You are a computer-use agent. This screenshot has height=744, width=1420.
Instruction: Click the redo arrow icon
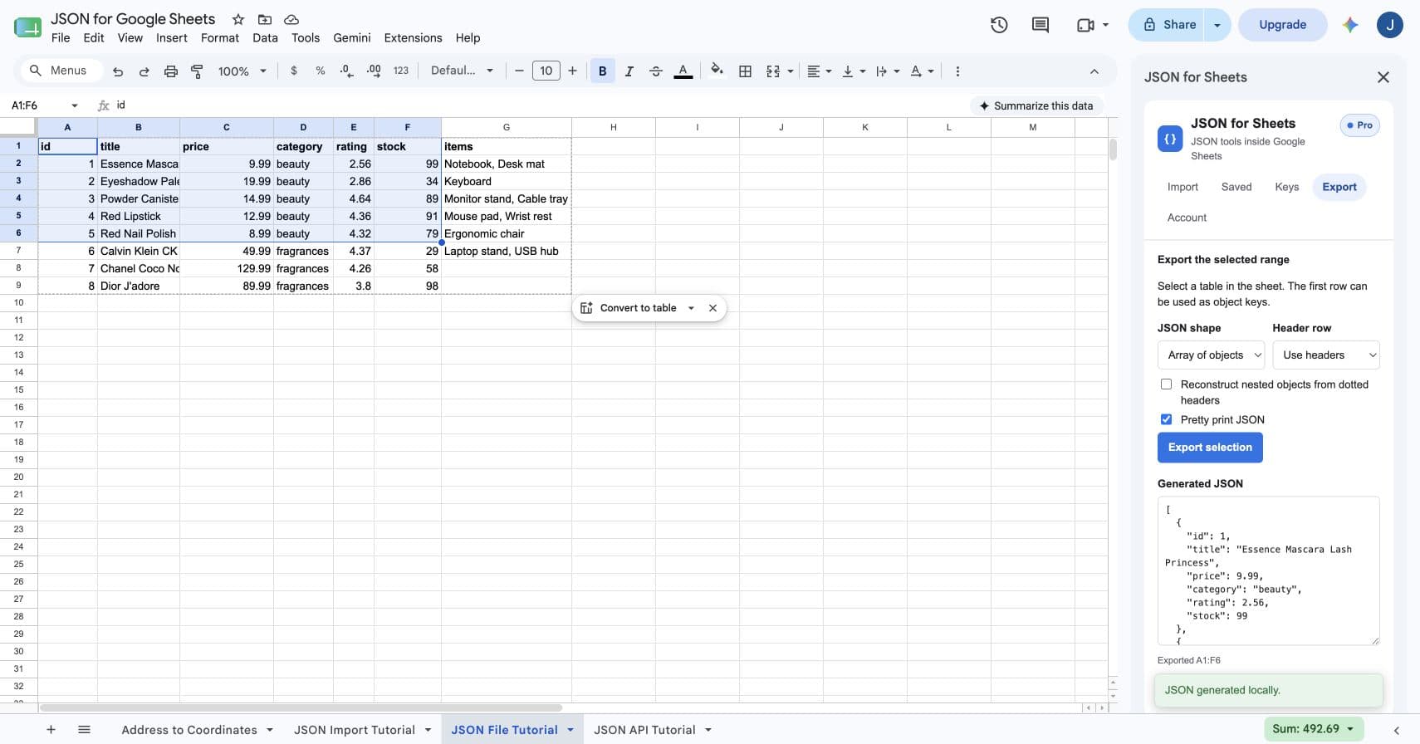click(x=144, y=71)
